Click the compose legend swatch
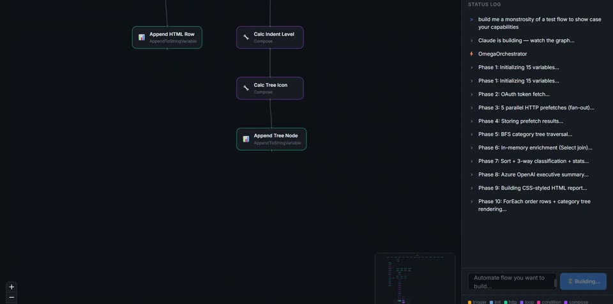Image resolution: width=613 pixels, height=304 pixels. pos(566,302)
